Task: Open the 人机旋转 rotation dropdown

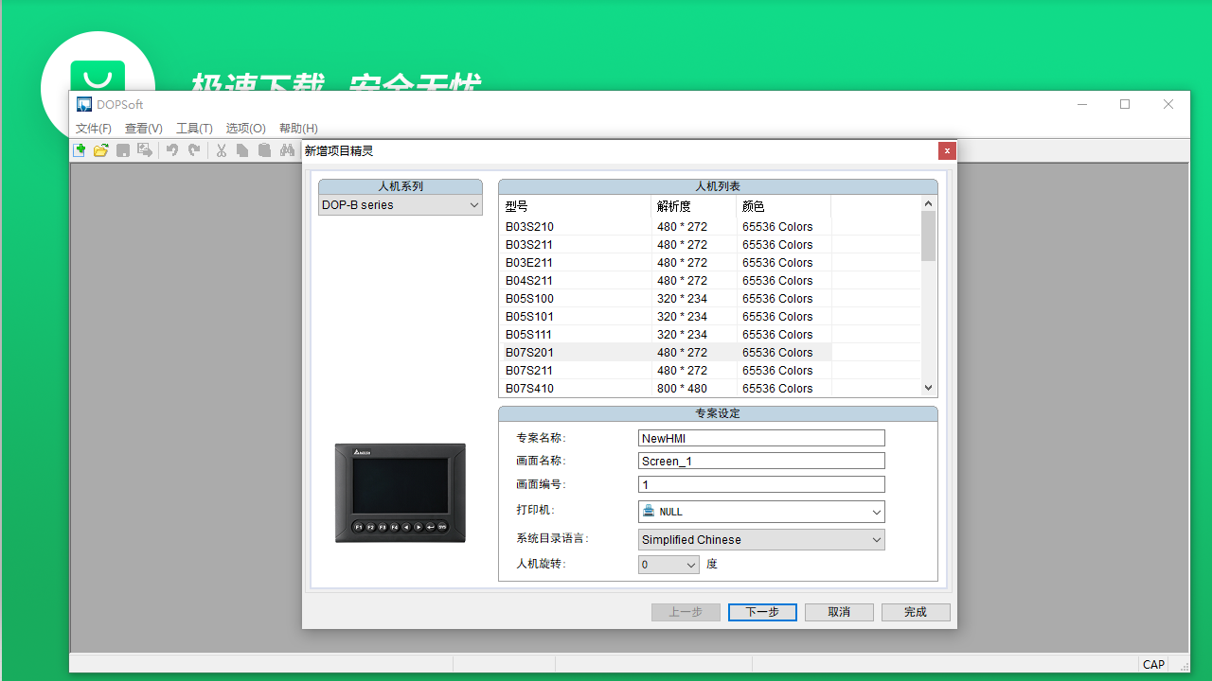Action: tap(690, 564)
